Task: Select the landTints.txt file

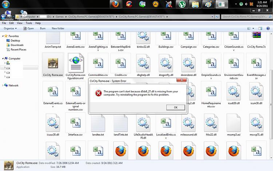Action: [120, 124]
